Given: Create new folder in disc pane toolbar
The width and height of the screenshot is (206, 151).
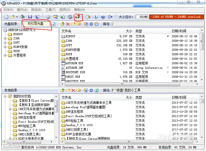Looking at the screenshot, I should point(73,24).
